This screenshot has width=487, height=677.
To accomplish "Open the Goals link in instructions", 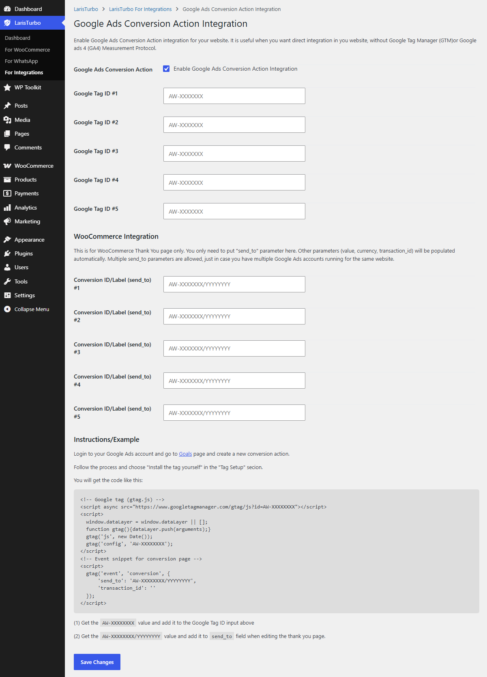I will (x=185, y=454).
